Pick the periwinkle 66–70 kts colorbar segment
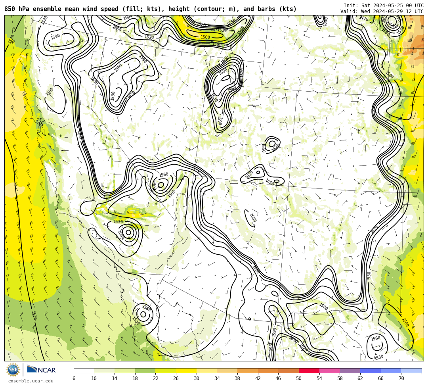428x386 pixels. tap(391, 371)
